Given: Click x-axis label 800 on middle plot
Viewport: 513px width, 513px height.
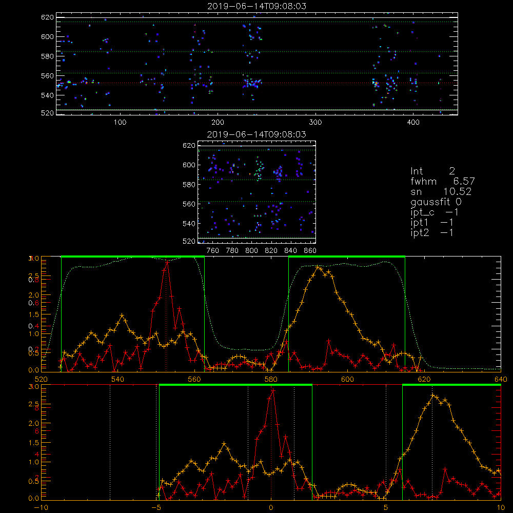Looking at the screenshot, I should click(x=251, y=251).
